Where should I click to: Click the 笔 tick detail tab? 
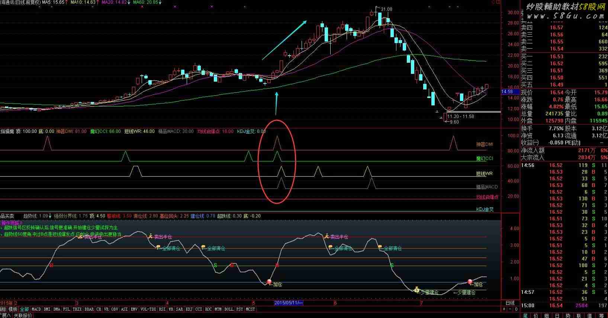tap(525, 315)
